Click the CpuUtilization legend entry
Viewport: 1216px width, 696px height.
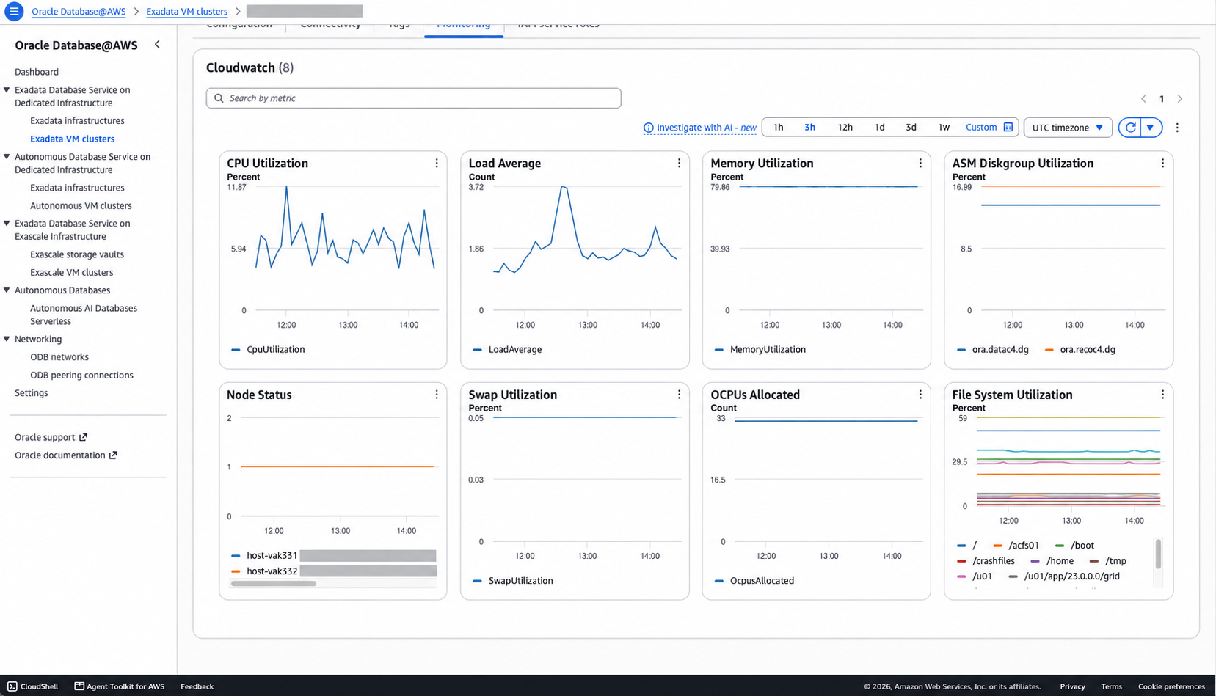point(268,350)
